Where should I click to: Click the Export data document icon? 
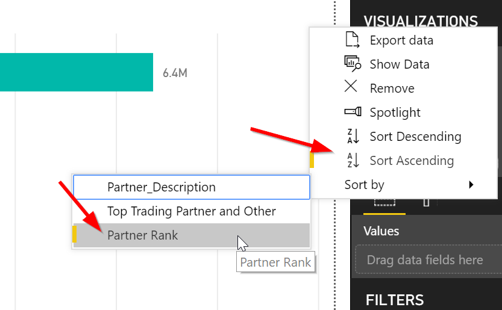[x=352, y=40]
